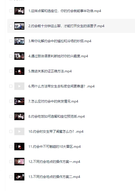This screenshot has width=135, height=191.
Task: Open file 2.约会前十分钟这么聊 by its name
Action: (x=66, y=26)
